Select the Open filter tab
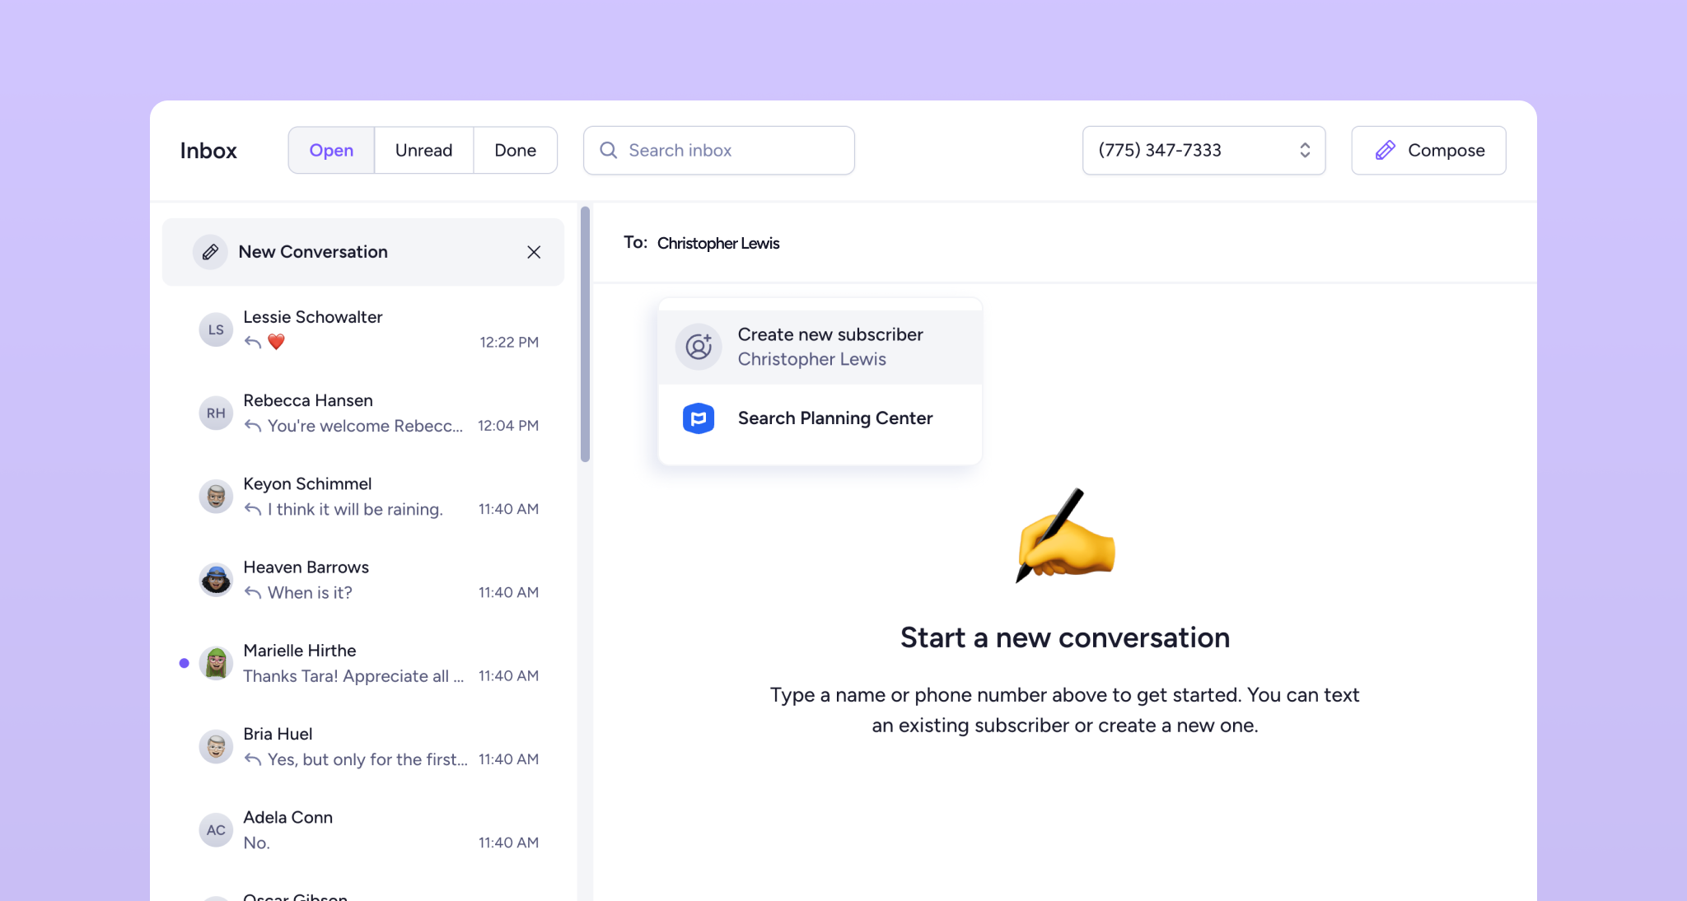1687x901 pixels. 331,150
